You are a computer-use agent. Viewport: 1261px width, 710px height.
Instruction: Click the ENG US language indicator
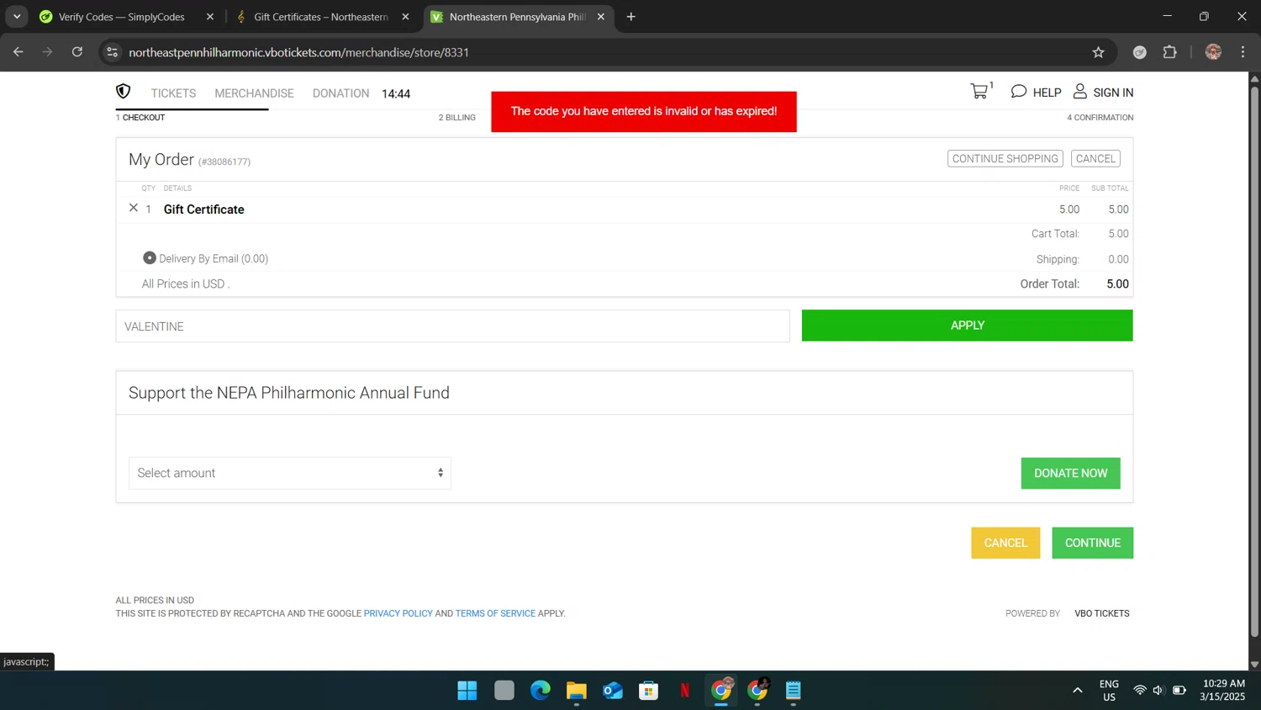point(1109,691)
